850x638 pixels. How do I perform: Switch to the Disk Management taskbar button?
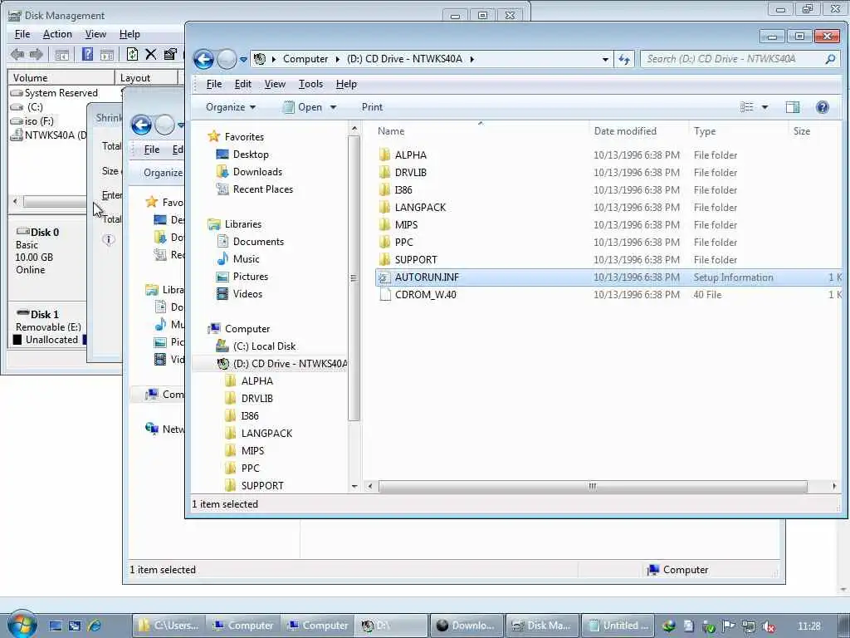(541, 626)
